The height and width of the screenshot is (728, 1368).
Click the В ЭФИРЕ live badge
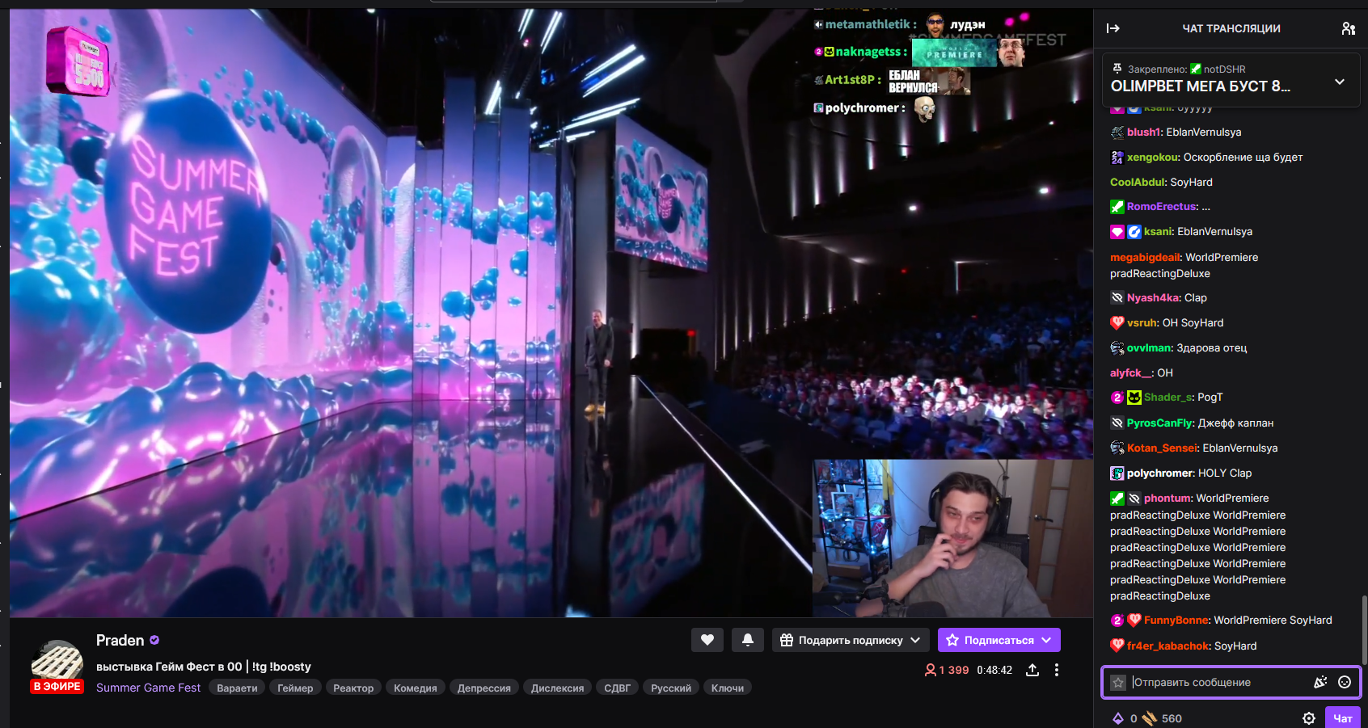(57, 687)
